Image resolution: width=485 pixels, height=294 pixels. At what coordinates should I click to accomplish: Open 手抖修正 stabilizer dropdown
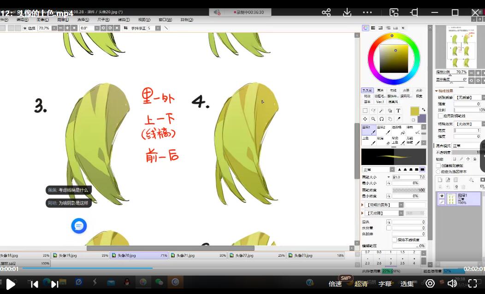pos(158,28)
